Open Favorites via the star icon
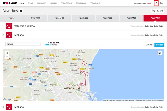Image resolution: width=167 pixels, height=111 pixels. pos(156,3)
